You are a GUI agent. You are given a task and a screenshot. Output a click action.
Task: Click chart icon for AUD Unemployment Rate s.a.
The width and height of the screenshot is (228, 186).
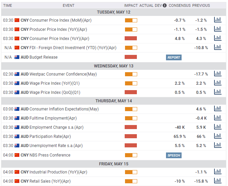218,145
